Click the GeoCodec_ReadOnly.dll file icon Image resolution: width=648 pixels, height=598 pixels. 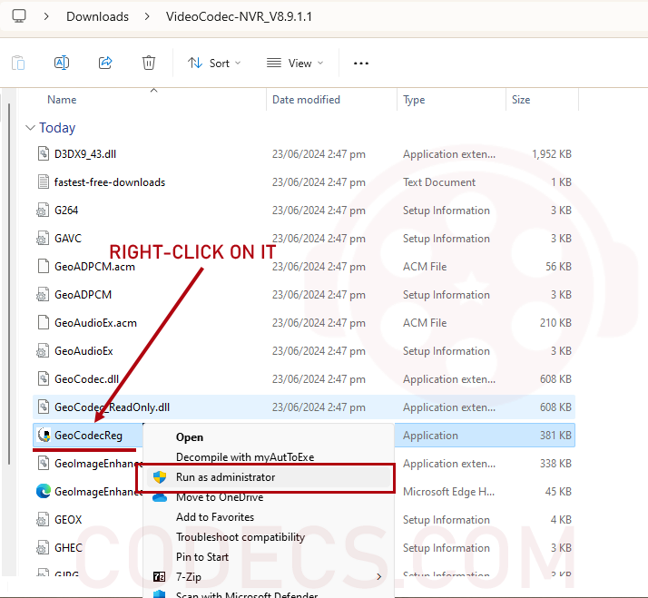pyautogui.click(x=43, y=407)
